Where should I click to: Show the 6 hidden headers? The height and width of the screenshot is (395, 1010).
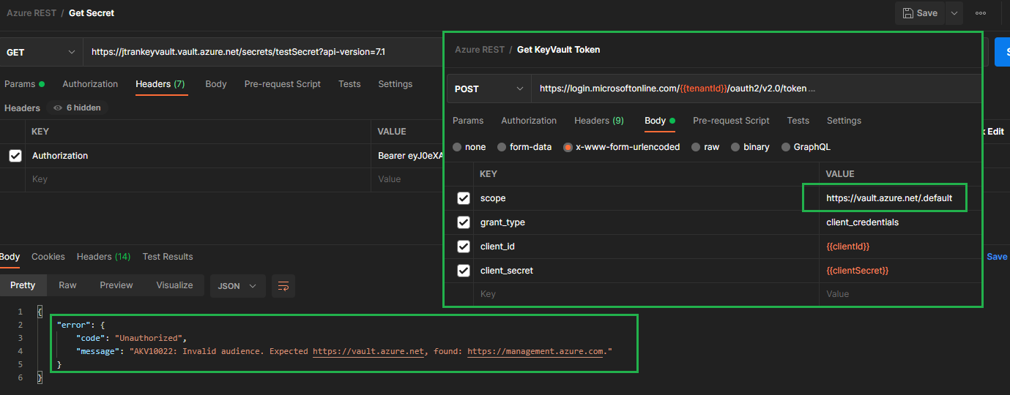[78, 108]
